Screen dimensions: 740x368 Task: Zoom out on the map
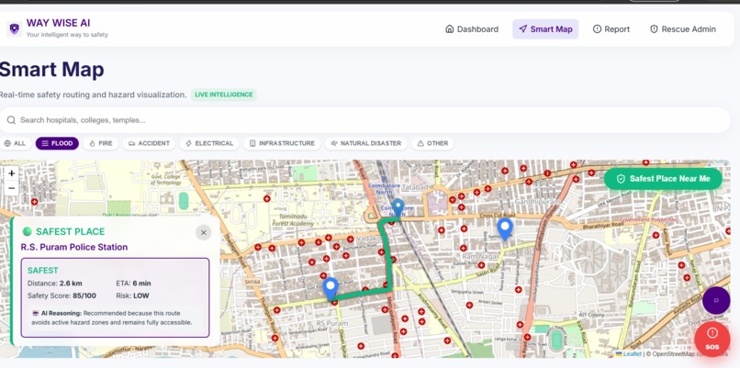(11, 188)
